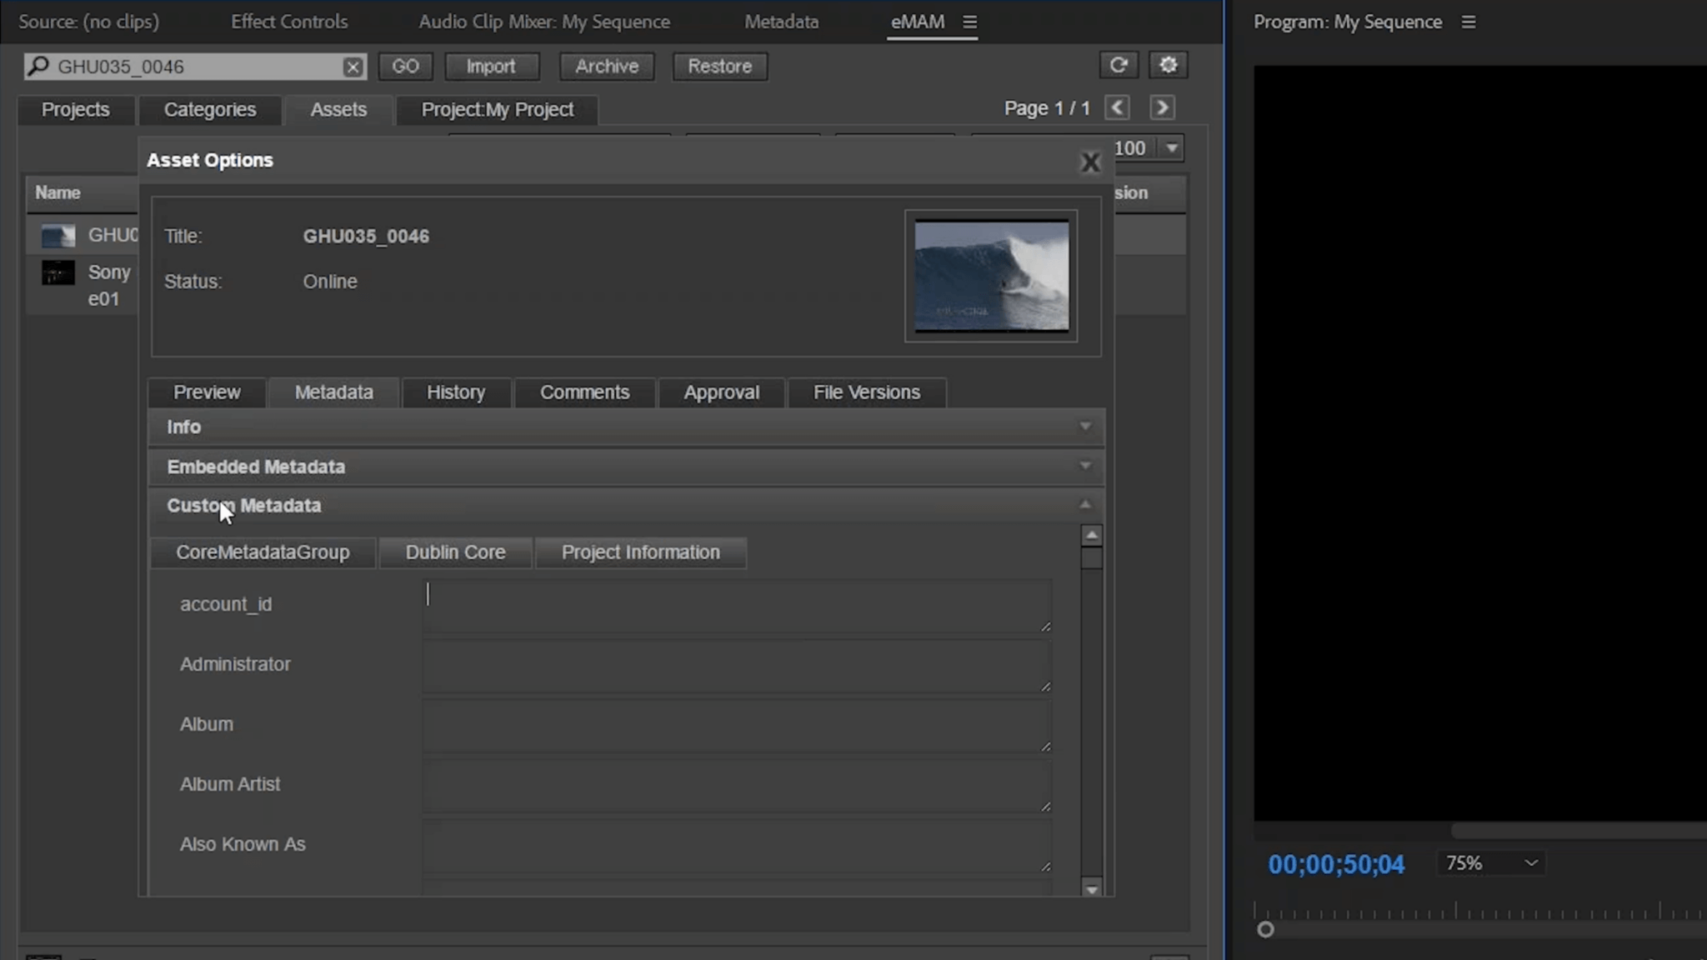
Task: Click the search magnifier icon
Action: [x=38, y=66]
